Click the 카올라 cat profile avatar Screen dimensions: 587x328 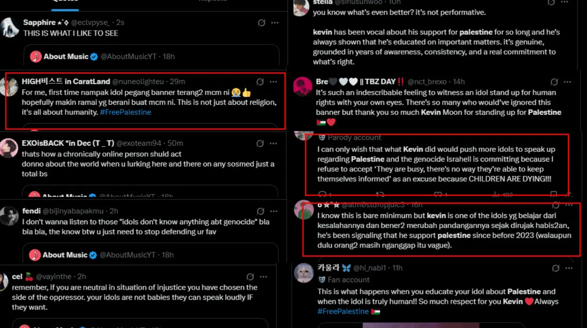[x=304, y=273]
